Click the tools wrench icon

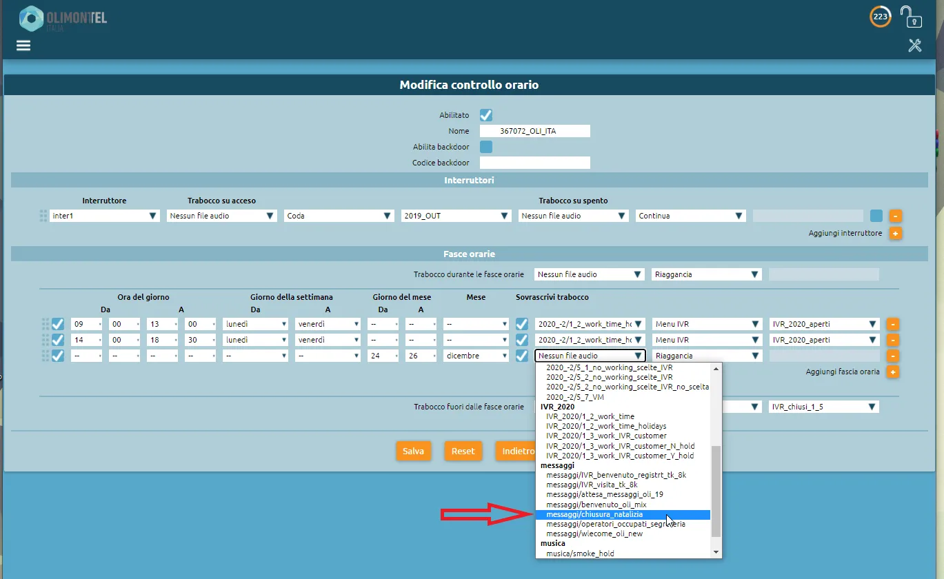pyautogui.click(x=914, y=45)
